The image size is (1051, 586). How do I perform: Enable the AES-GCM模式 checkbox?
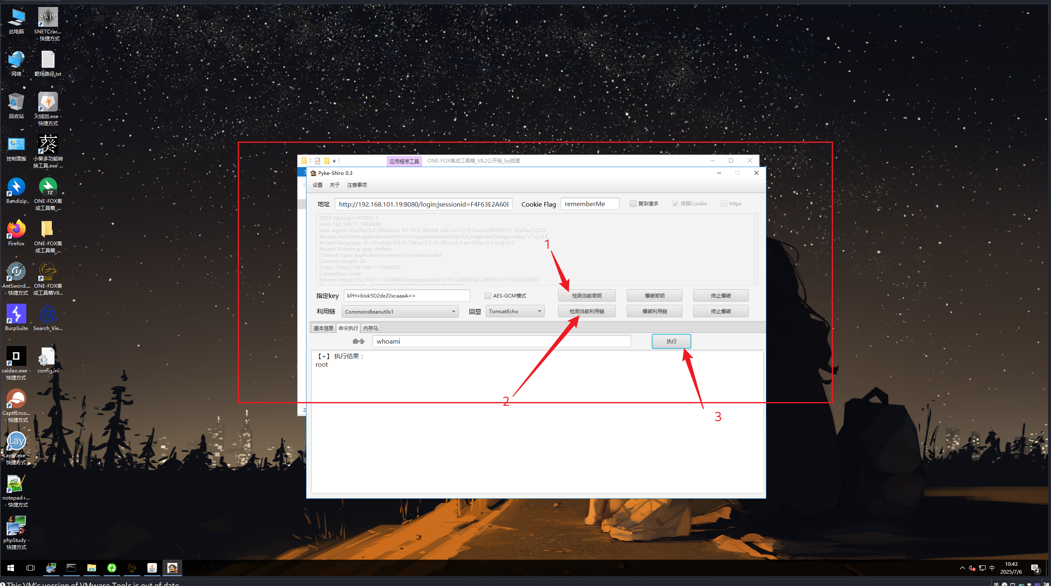coord(488,295)
